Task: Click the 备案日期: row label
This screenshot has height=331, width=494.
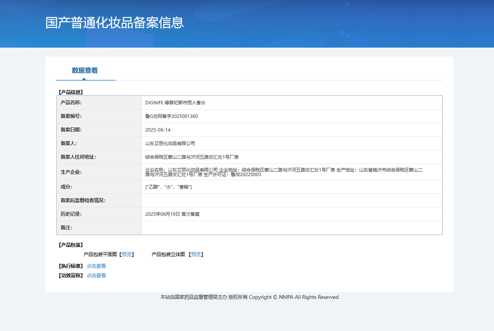Action: (x=71, y=130)
